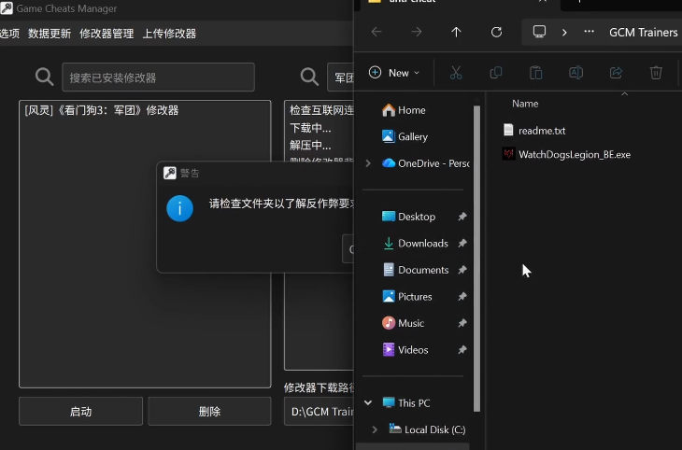The image size is (682, 450).
Task: Click GCM Trainers in the address bar
Action: [x=644, y=32]
